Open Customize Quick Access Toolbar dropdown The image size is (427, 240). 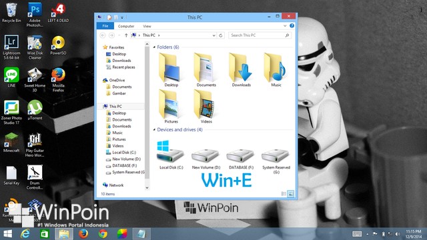click(122, 18)
